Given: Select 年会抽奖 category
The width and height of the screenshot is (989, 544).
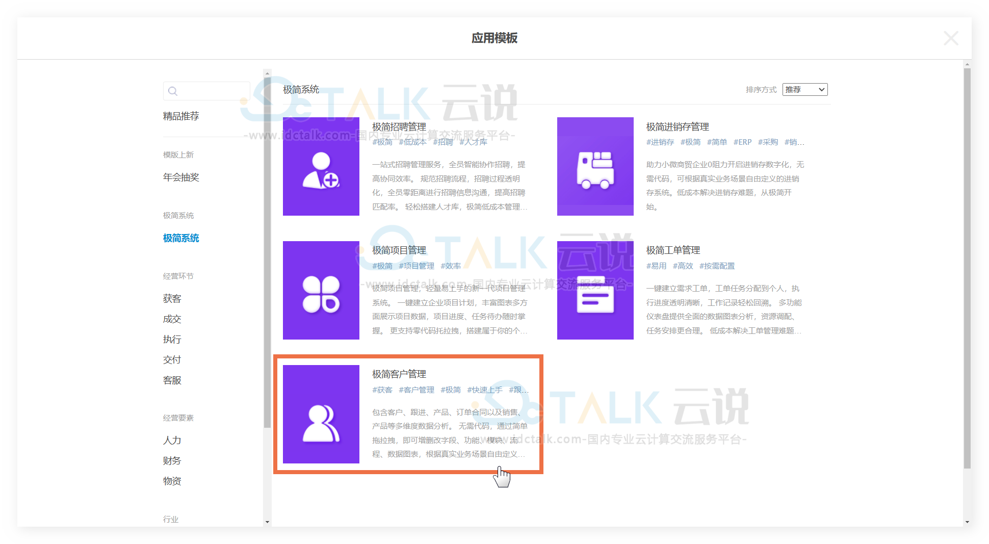Looking at the screenshot, I should coord(181,177).
